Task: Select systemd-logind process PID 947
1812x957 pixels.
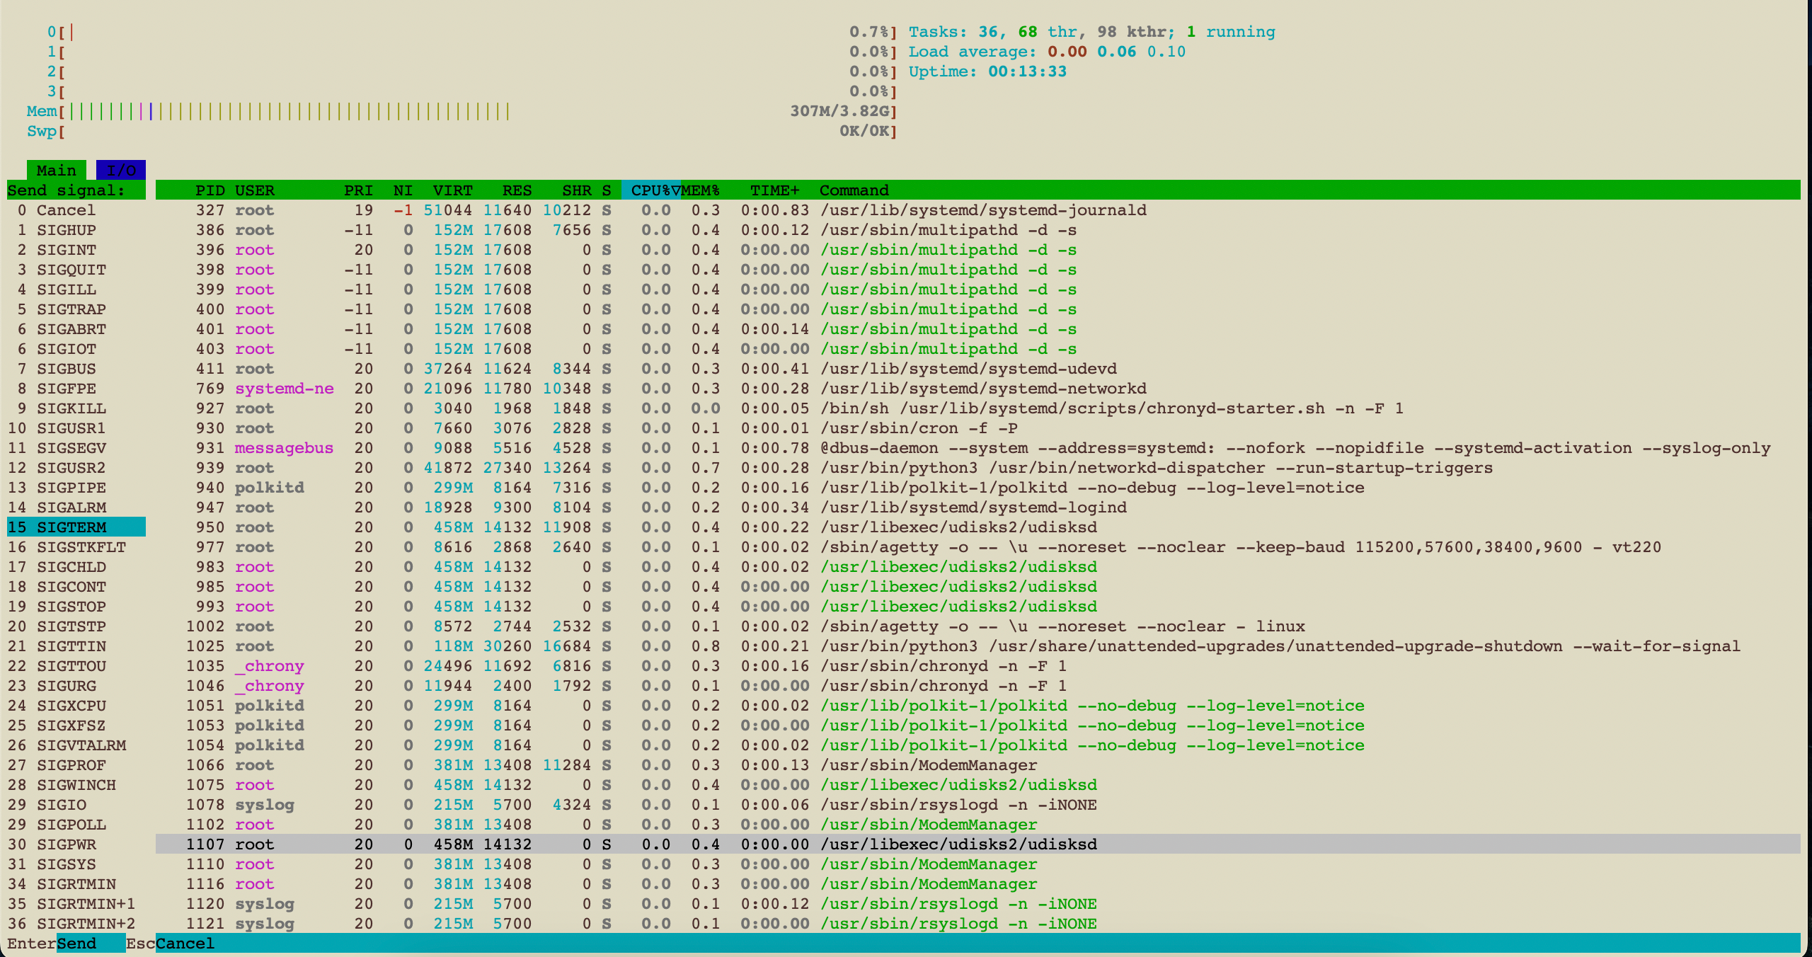Action: [x=977, y=508]
